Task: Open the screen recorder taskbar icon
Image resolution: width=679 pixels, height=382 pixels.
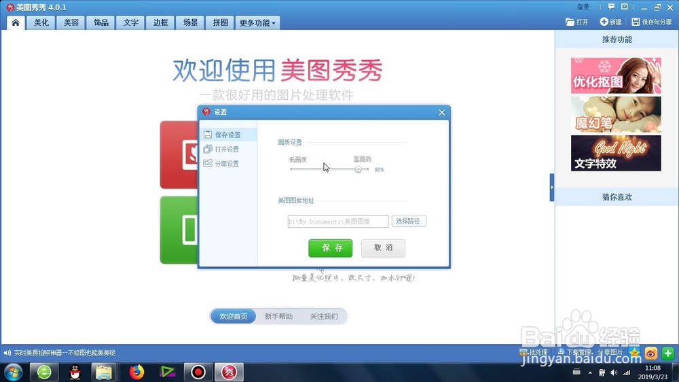Action: pos(198,372)
